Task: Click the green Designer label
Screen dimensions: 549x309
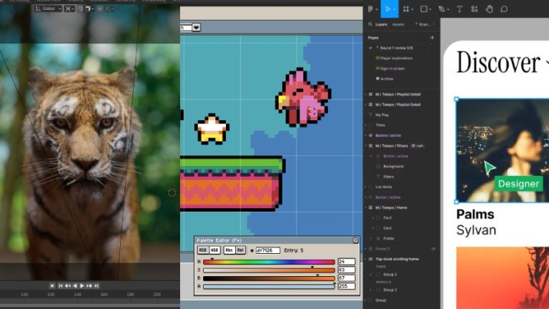Action: 518,184
